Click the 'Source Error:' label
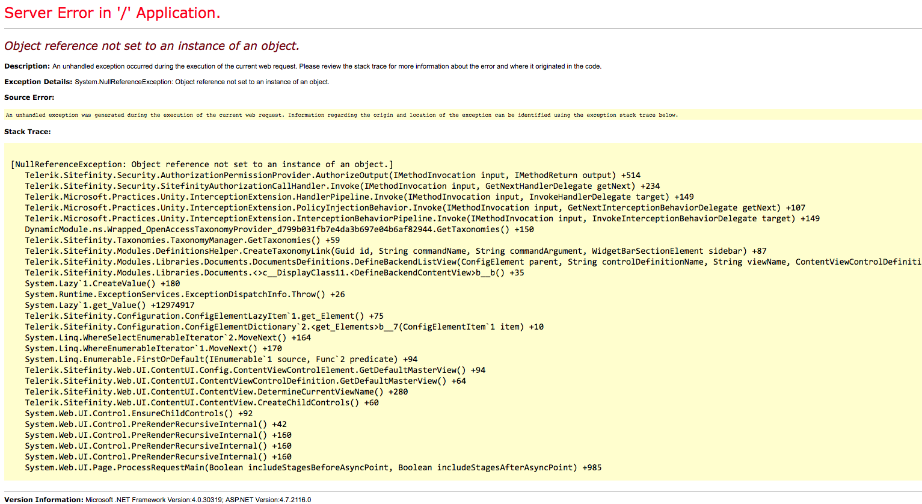The height and width of the screenshot is (504, 922). click(x=29, y=97)
